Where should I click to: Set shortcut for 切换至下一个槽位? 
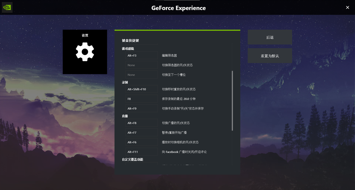tap(142, 75)
